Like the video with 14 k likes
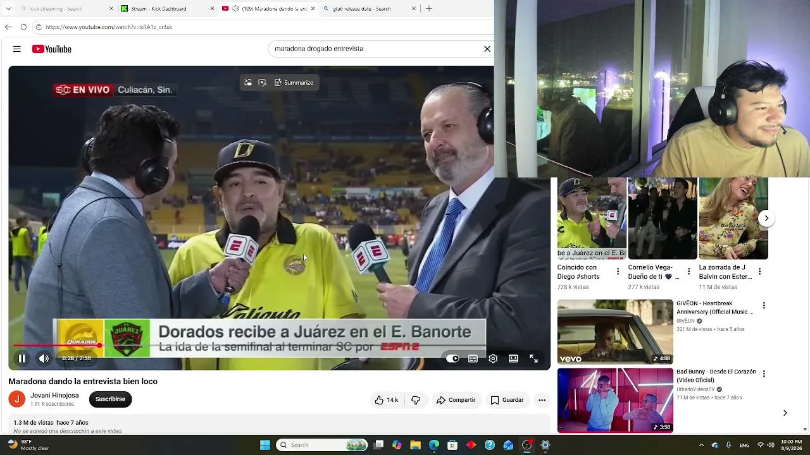The height and width of the screenshot is (455, 810). pyautogui.click(x=386, y=400)
